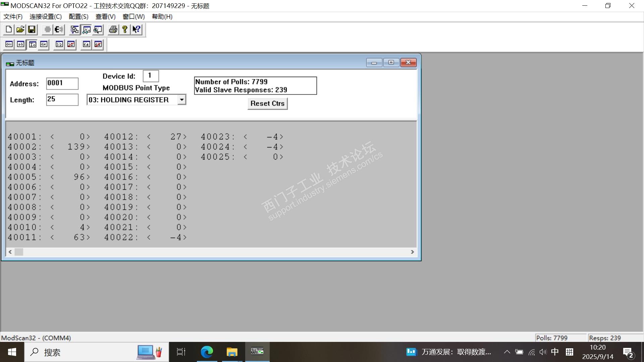Open the 03: HOLDING REGISTER combo box
This screenshot has height=362, width=644.
133,100
